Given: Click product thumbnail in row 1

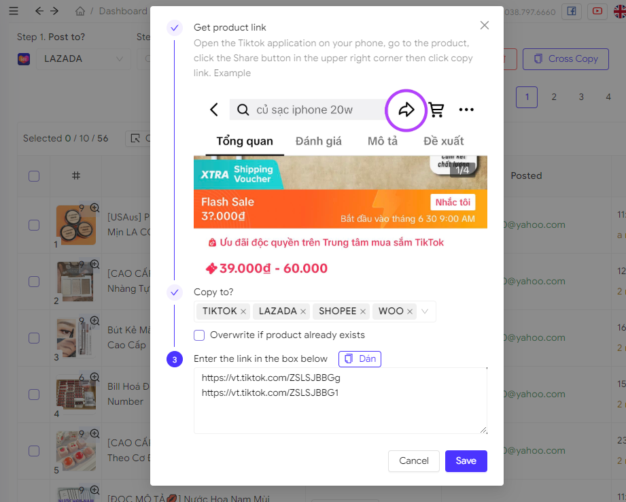Looking at the screenshot, I should point(76,225).
